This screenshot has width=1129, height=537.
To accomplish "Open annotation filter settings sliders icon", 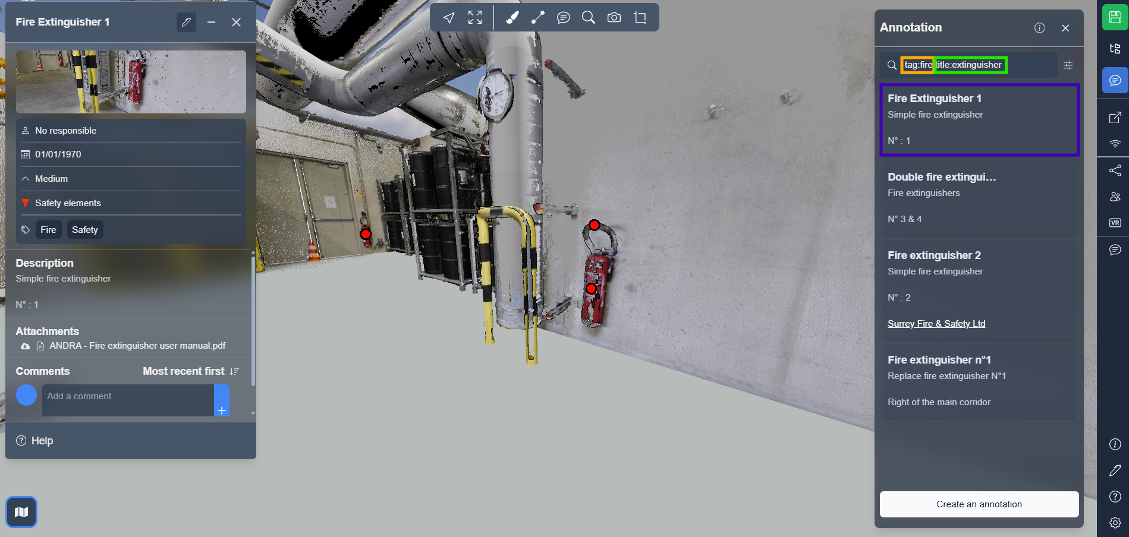I will click(x=1068, y=65).
